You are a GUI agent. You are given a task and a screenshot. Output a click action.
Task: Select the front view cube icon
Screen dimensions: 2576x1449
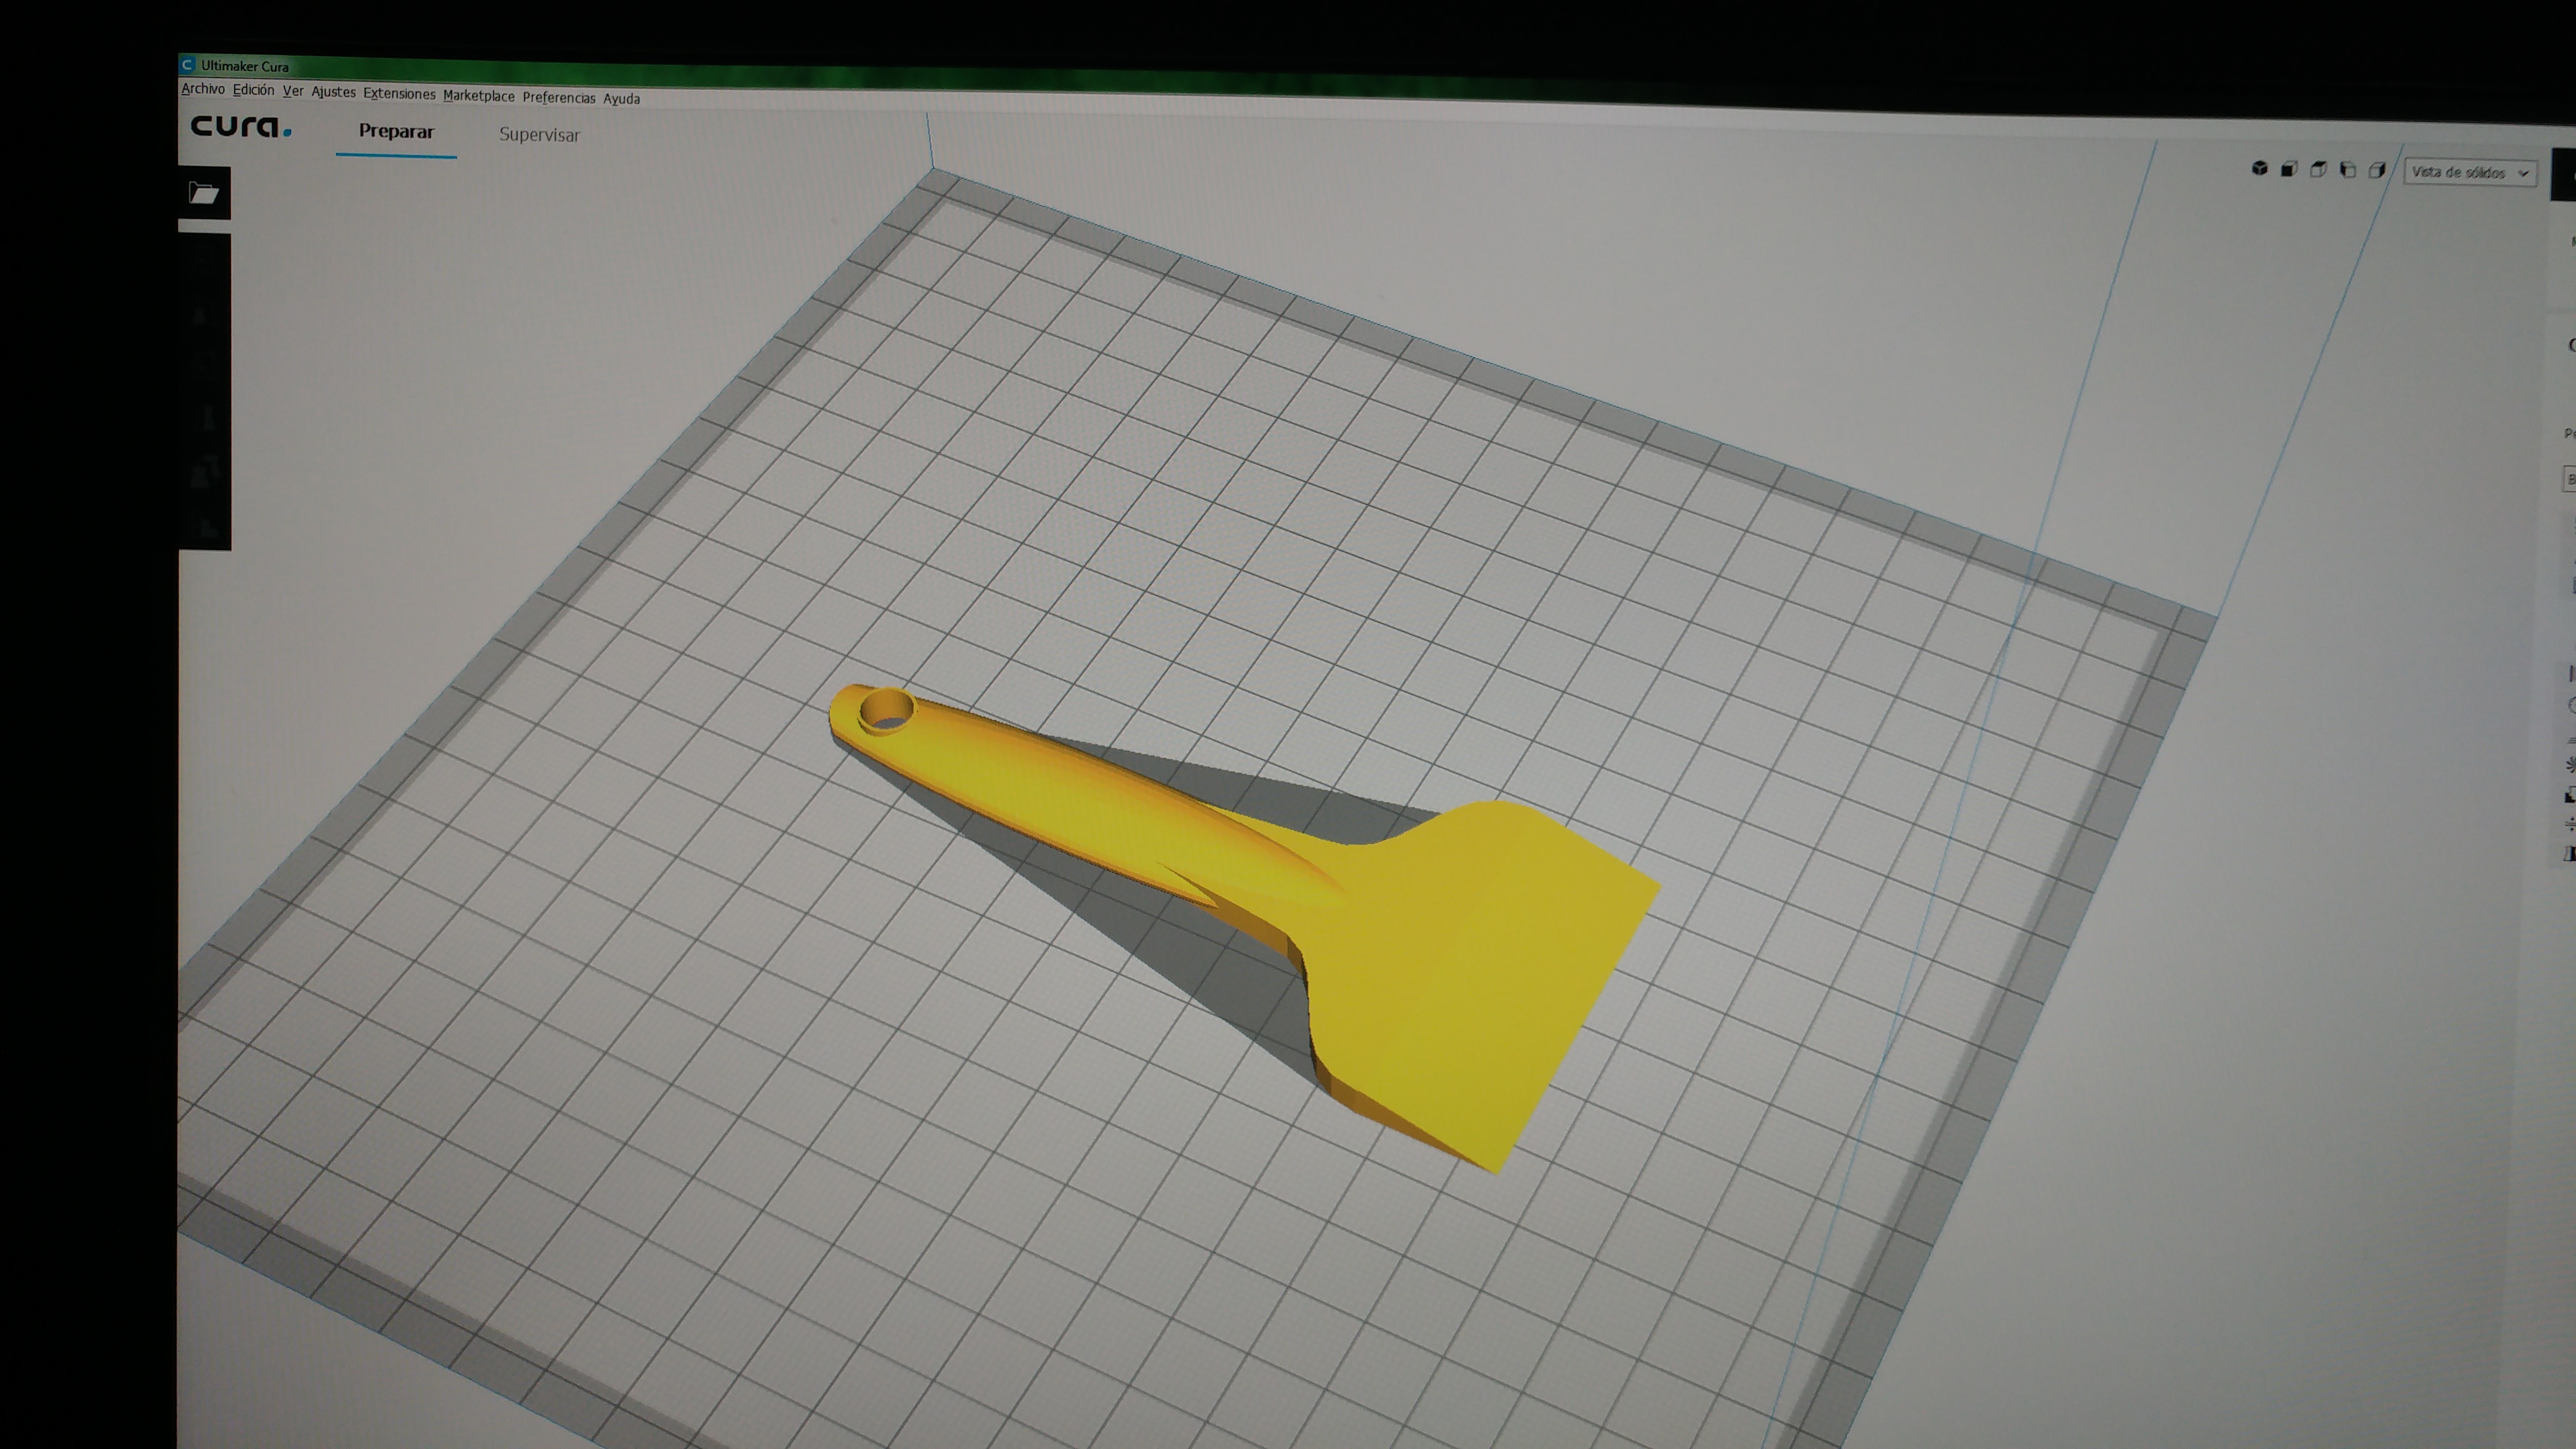(2288, 169)
